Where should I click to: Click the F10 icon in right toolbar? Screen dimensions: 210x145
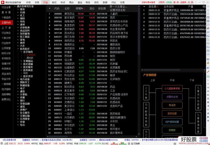coord(208,36)
